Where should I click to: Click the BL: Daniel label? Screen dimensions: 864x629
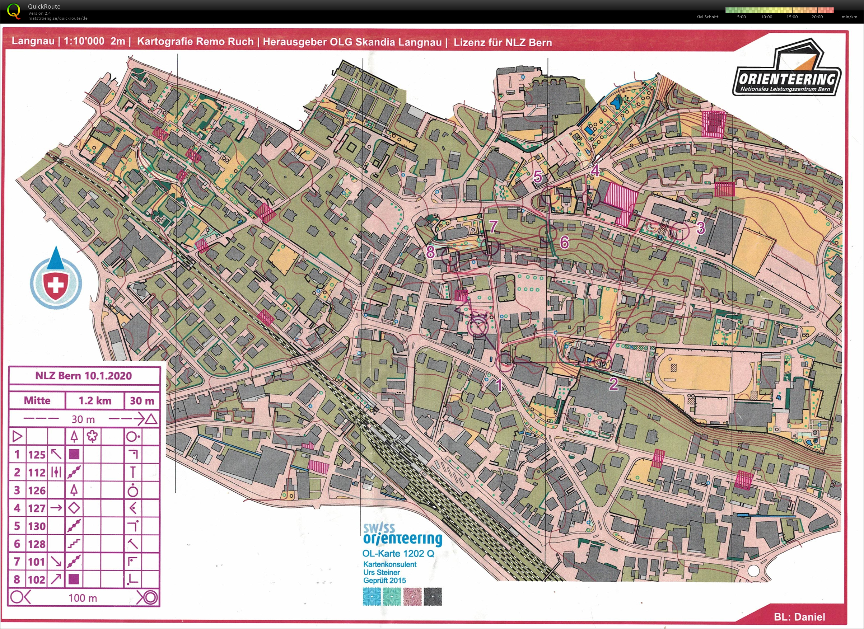tap(799, 617)
